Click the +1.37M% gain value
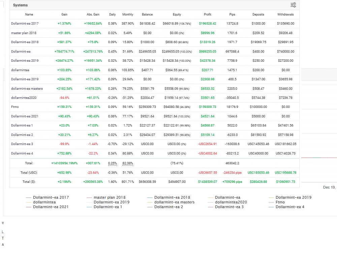 64,24
